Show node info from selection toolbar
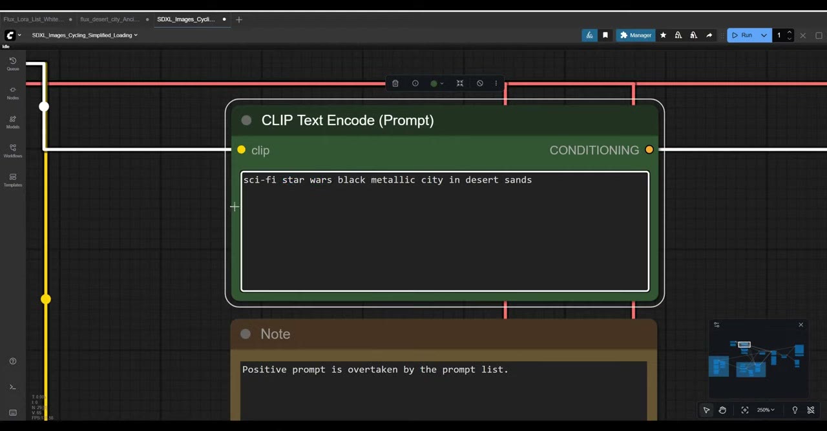Image resolution: width=827 pixels, height=431 pixels. click(x=415, y=83)
